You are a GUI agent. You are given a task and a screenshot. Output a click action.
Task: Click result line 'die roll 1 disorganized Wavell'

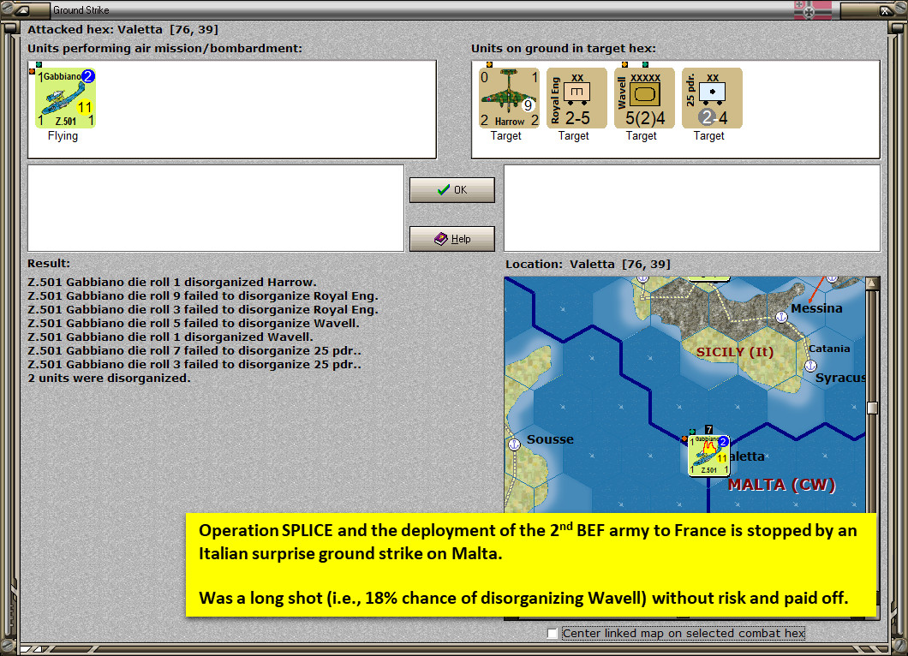pyautogui.click(x=170, y=337)
